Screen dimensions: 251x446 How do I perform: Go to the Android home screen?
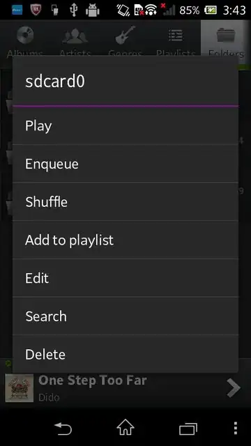click(x=125, y=427)
